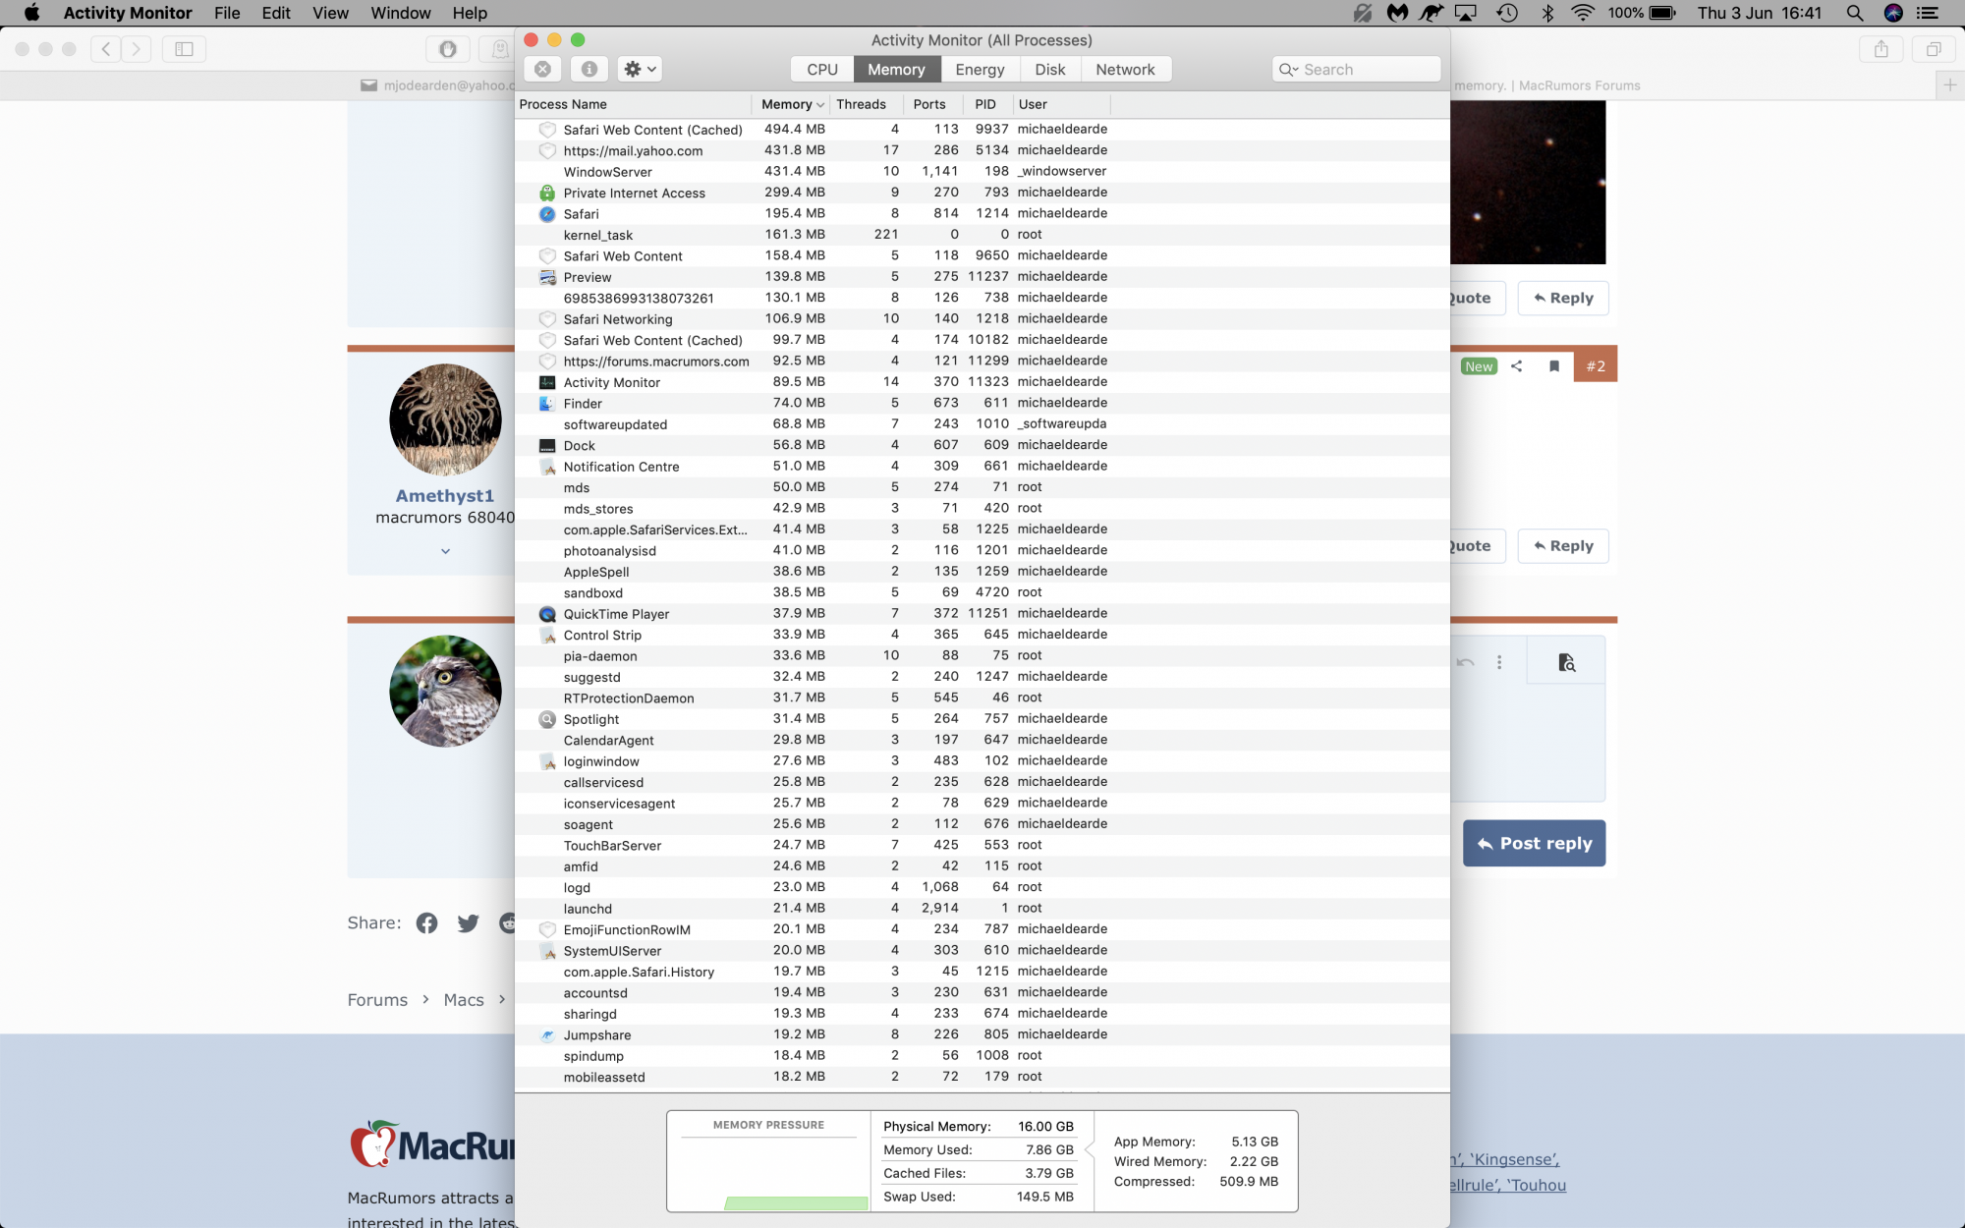Expand the chevron under Amethyst1 user info
The height and width of the screenshot is (1228, 1965).
pyautogui.click(x=445, y=551)
